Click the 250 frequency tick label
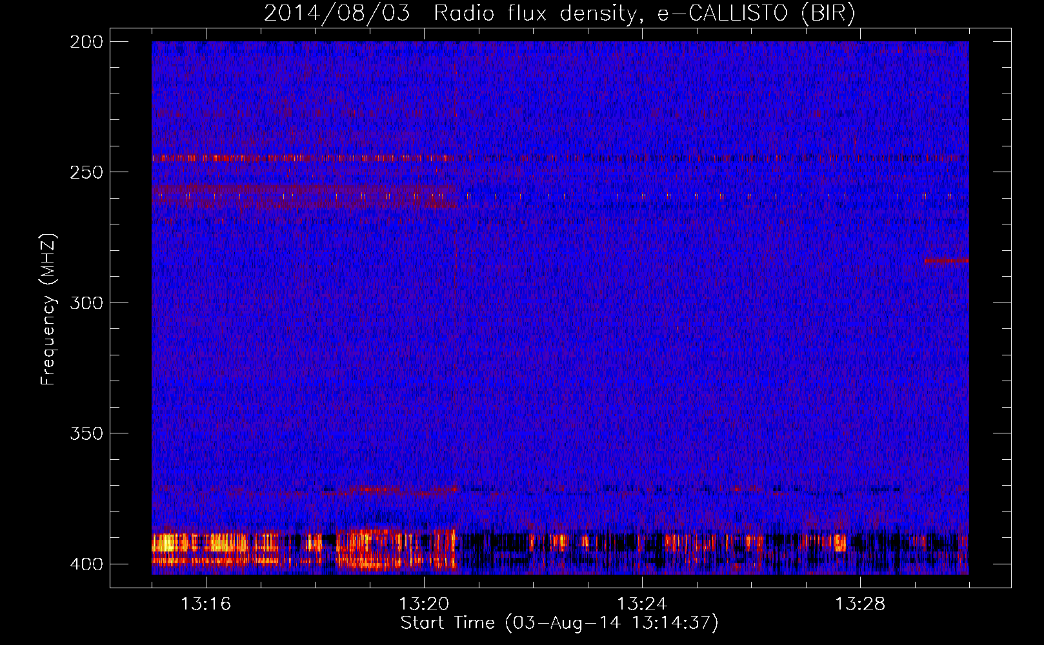Screen dimensions: 1044x645 point(86,172)
